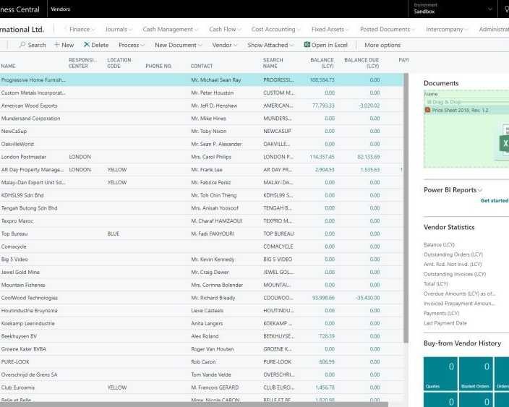Screen dimensions: 509x407
Task: Open the Cash Flow dropdown
Action: [x=226, y=29]
